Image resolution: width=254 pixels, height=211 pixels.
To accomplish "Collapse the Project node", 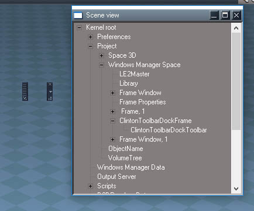I will coord(90,46).
